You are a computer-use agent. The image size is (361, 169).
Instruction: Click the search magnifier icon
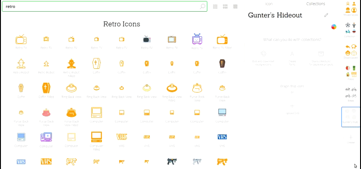pyautogui.click(x=202, y=6)
